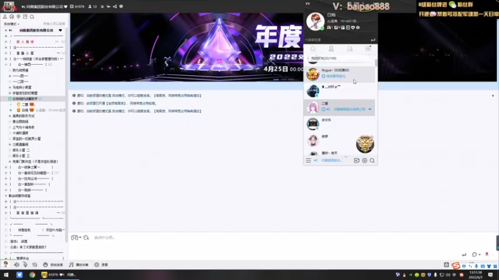The width and height of the screenshot is (499, 280).
Task: Open the 自由模式 mode dropdown
Action: pyautogui.click(x=11, y=24)
